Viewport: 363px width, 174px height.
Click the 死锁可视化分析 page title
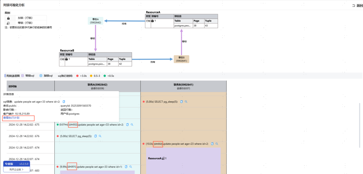coord(14,5)
